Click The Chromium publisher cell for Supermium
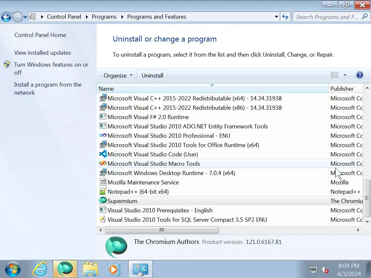Image resolution: width=371 pixels, height=278 pixels. [x=347, y=201]
